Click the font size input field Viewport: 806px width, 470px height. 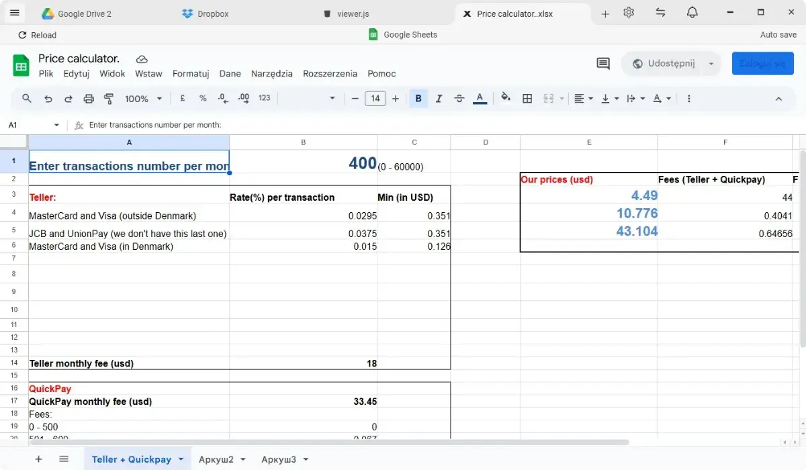tap(375, 99)
